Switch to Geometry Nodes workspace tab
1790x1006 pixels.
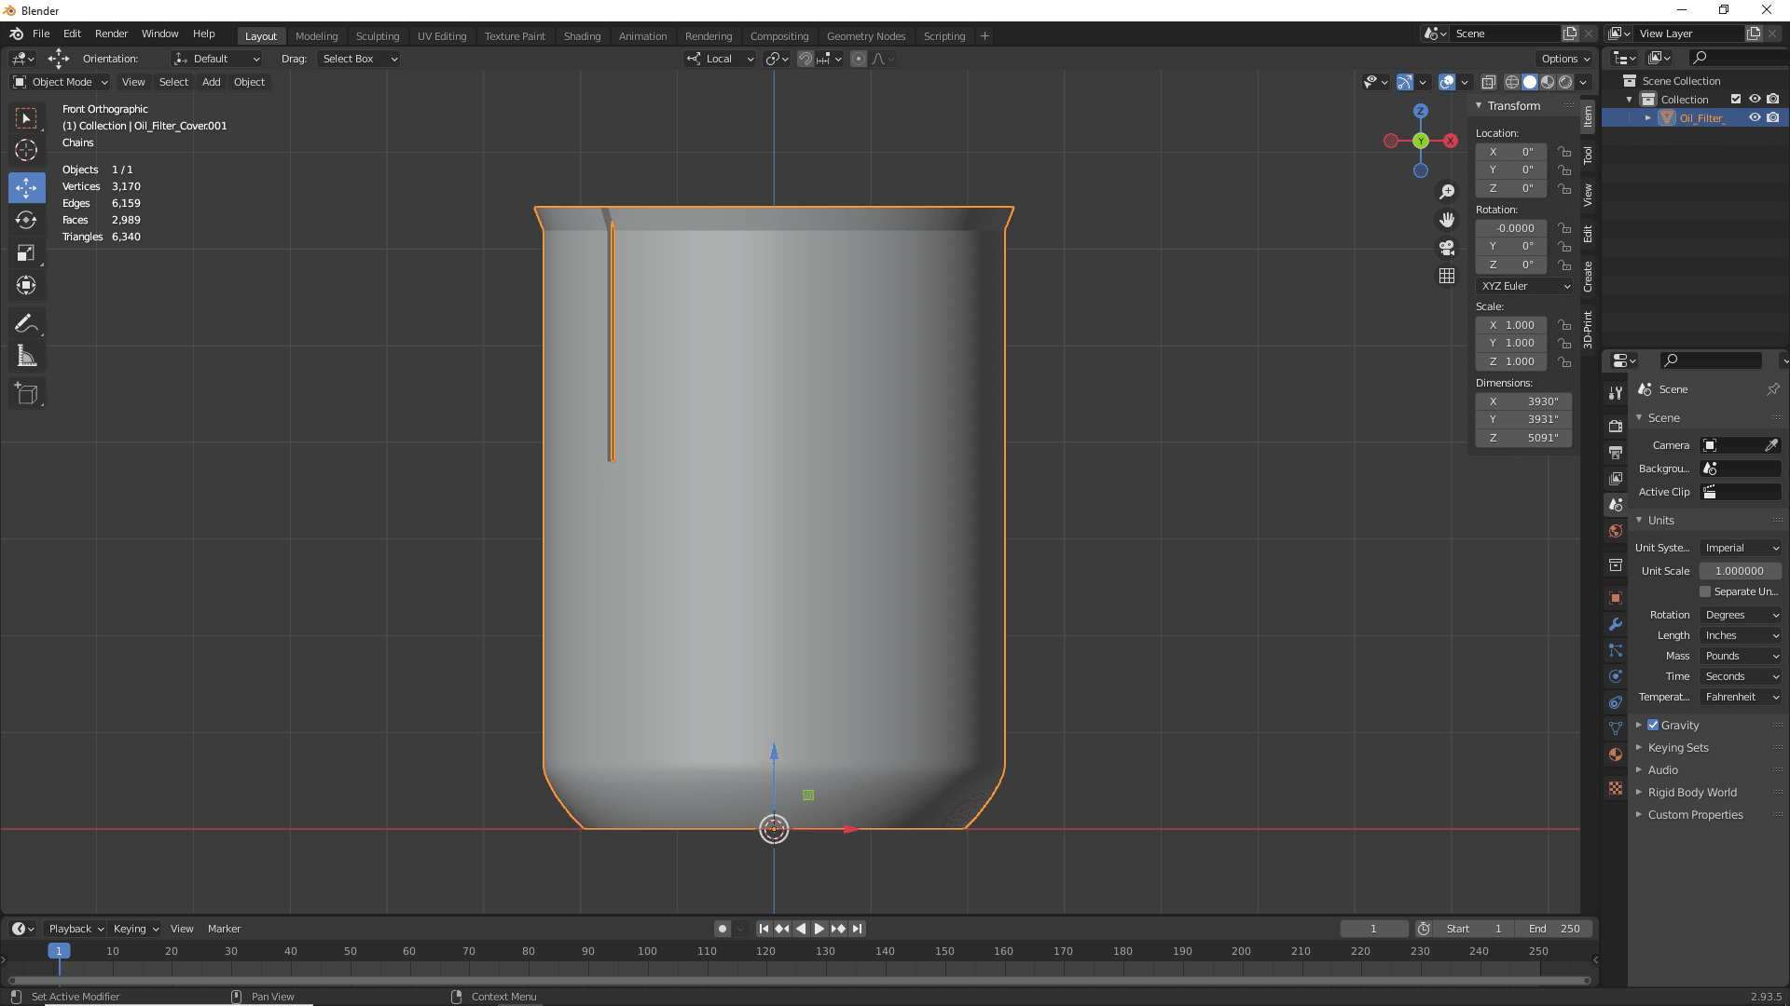866,36
